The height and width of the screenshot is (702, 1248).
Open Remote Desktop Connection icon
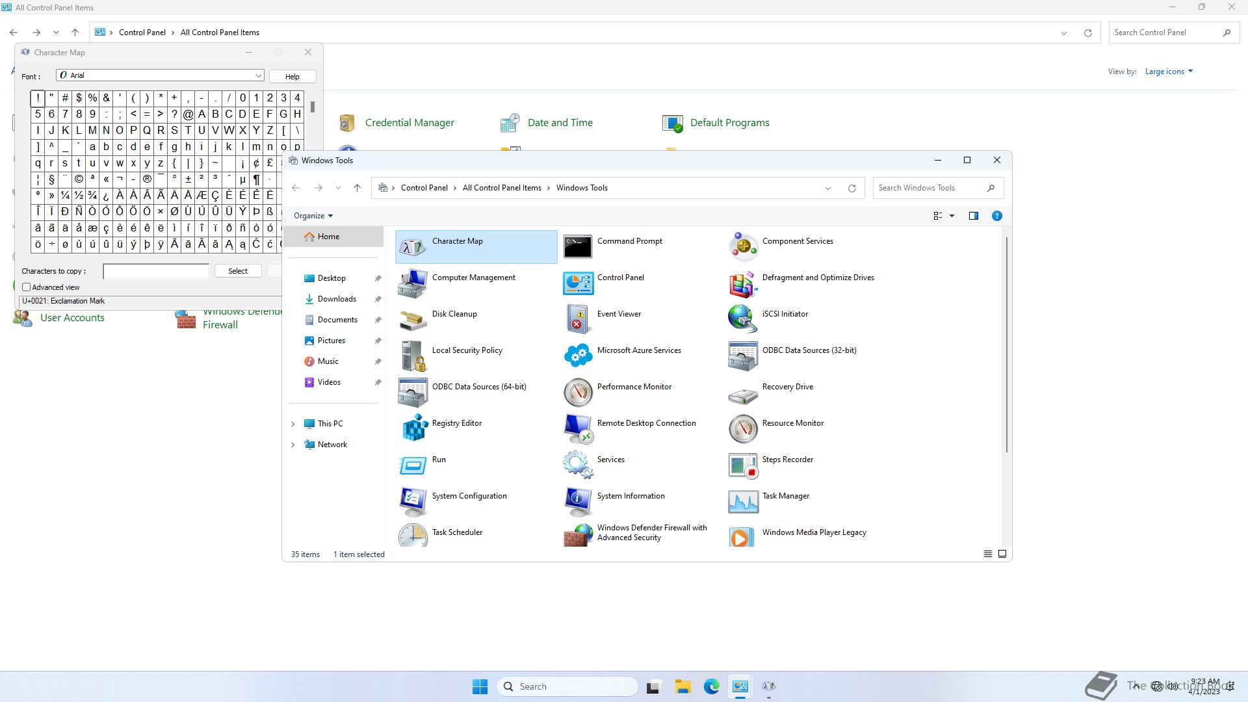coord(578,428)
